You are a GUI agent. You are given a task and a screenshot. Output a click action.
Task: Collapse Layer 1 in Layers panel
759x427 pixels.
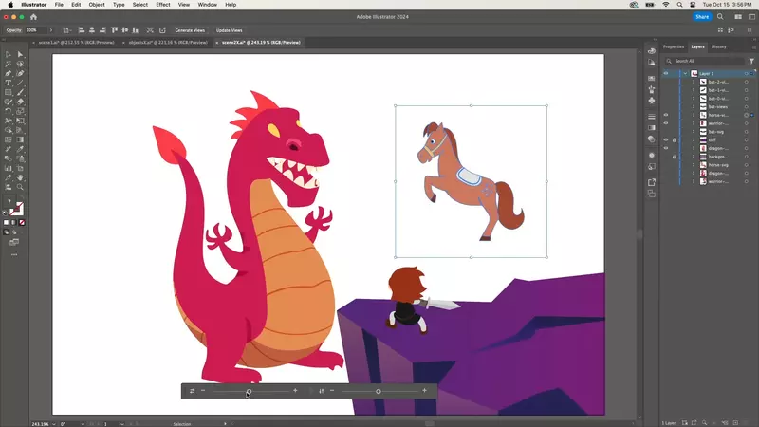684,73
